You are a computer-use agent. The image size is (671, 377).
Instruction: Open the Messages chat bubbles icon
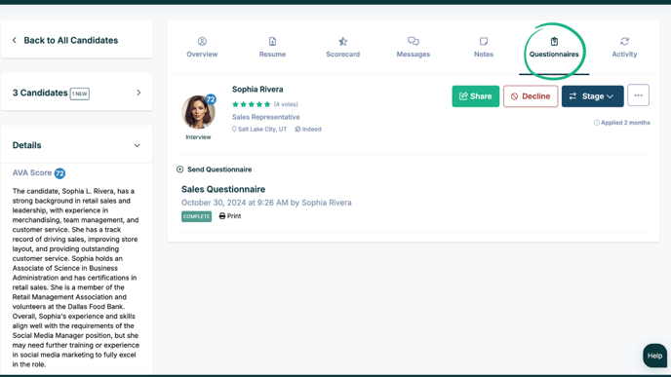(x=413, y=41)
